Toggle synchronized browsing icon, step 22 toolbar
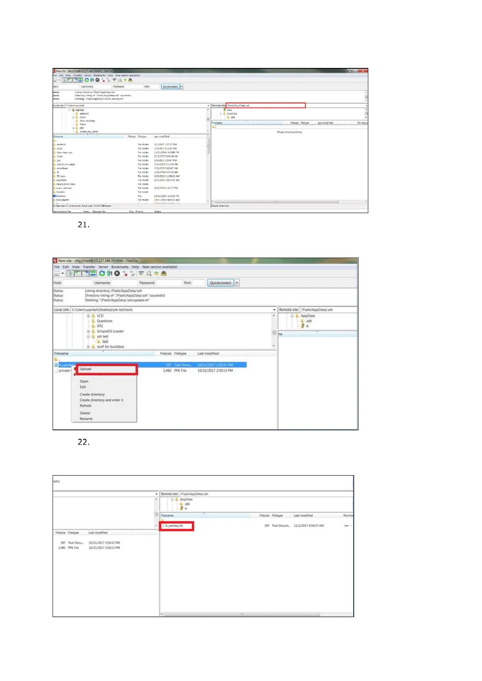The height and width of the screenshot is (681, 482). pyautogui.click(x=156, y=274)
